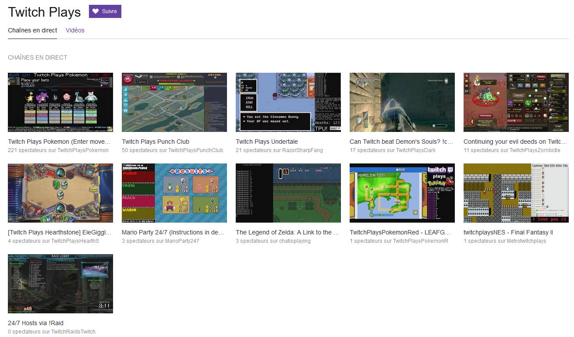Select the Chaînes en direct tab
Screen dimensions: 574x337
32,30
